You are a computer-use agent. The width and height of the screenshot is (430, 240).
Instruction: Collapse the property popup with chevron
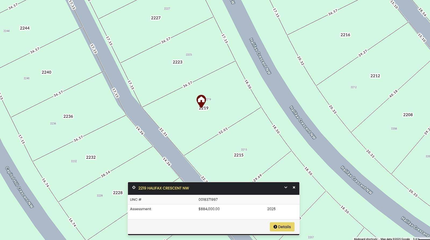click(x=286, y=188)
